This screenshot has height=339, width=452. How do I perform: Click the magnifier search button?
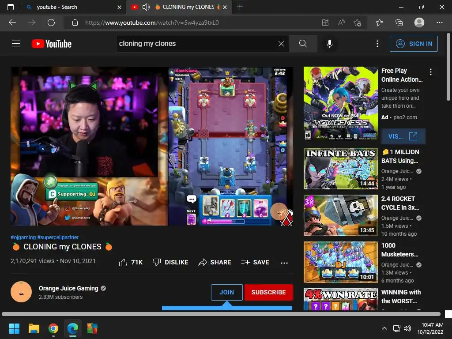(x=303, y=44)
